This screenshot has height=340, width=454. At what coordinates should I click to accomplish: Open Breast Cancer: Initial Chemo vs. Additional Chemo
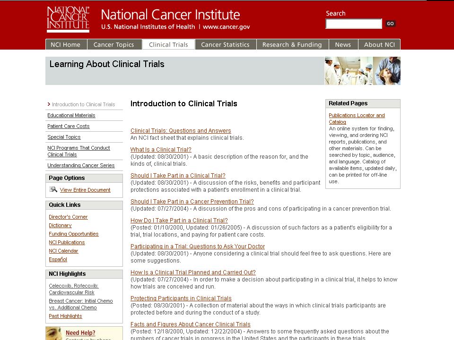point(81,304)
